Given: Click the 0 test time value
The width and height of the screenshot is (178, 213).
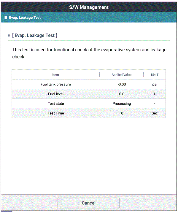Looking at the screenshot, I should pyautogui.click(x=122, y=113).
